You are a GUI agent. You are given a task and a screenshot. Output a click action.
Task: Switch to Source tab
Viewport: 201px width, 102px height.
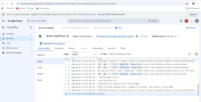click(72, 48)
